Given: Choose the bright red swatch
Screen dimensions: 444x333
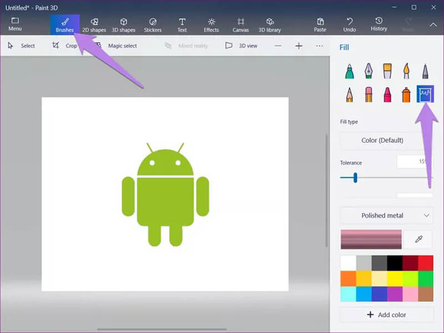Looking at the screenshot, I should [426, 263].
